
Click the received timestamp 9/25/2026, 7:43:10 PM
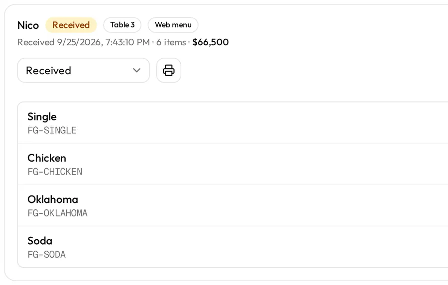coord(104,42)
